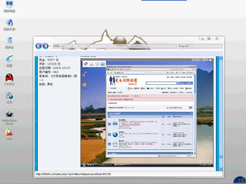Click inside the Search field
This screenshot has width=246, height=184.
click(x=200, y=46)
